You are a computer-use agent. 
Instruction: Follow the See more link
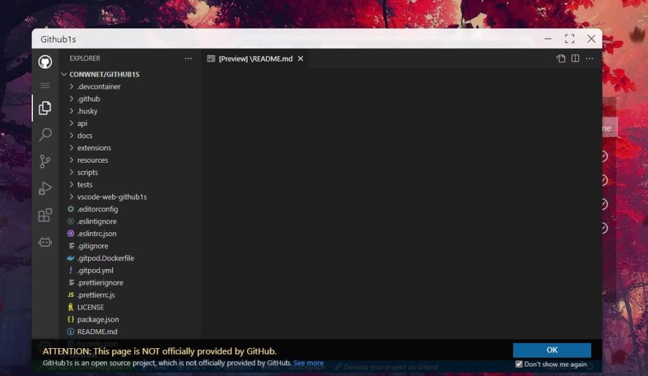[x=308, y=363]
